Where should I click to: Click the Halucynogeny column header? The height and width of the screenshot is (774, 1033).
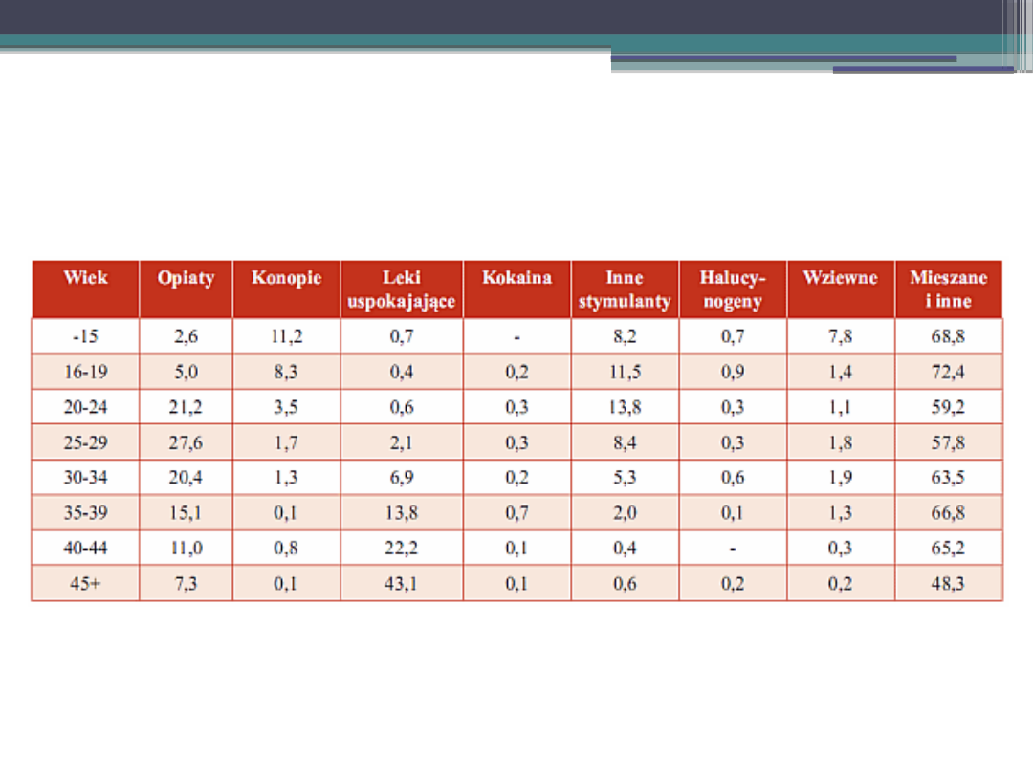point(733,290)
